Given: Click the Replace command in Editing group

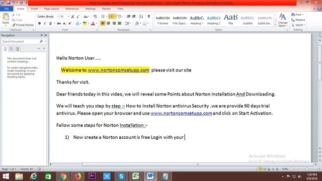Looking at the screenshot, I should [x=298, y=20].
